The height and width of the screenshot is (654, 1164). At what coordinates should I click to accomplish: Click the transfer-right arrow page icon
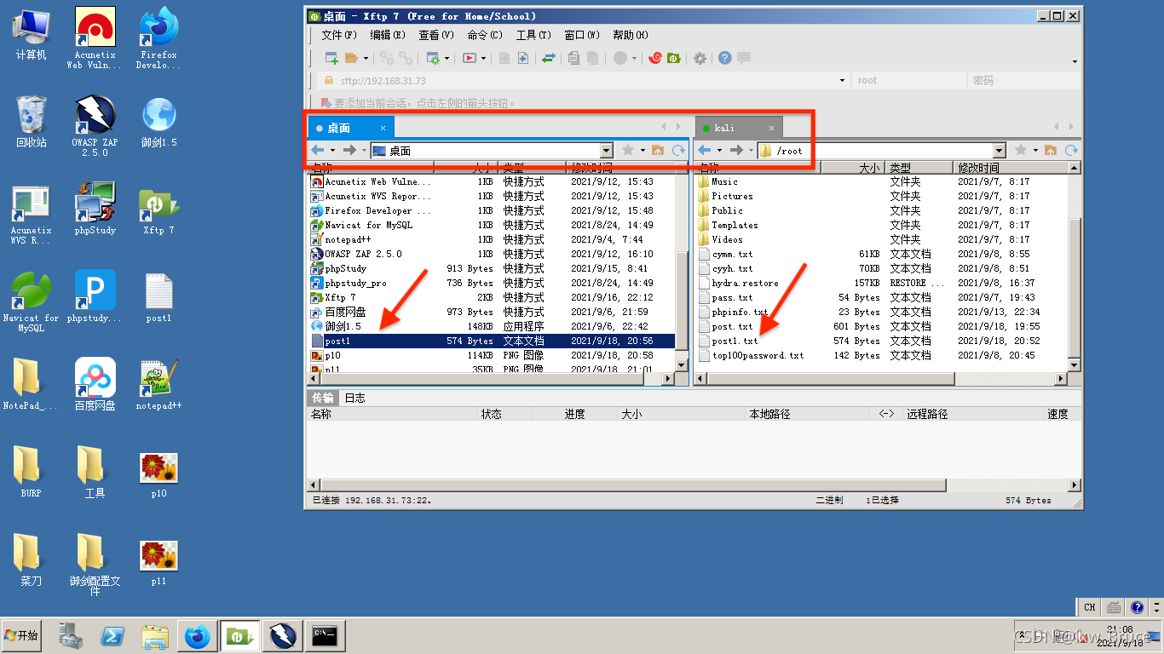coord(523,58)
